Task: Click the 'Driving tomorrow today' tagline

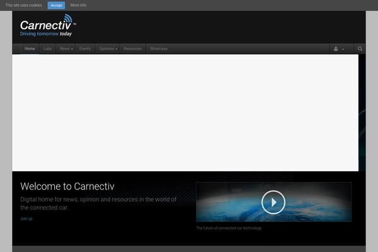Action: (x=46, y=34)
